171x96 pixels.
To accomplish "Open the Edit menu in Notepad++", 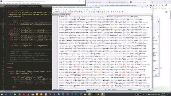I will click(x=56, y=10).
